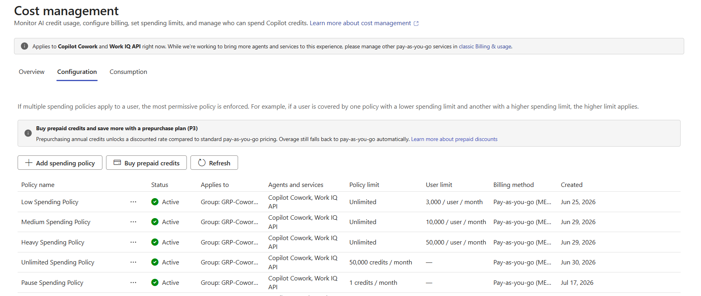
Task: Click the User limit column header
Action: (439, 185)
